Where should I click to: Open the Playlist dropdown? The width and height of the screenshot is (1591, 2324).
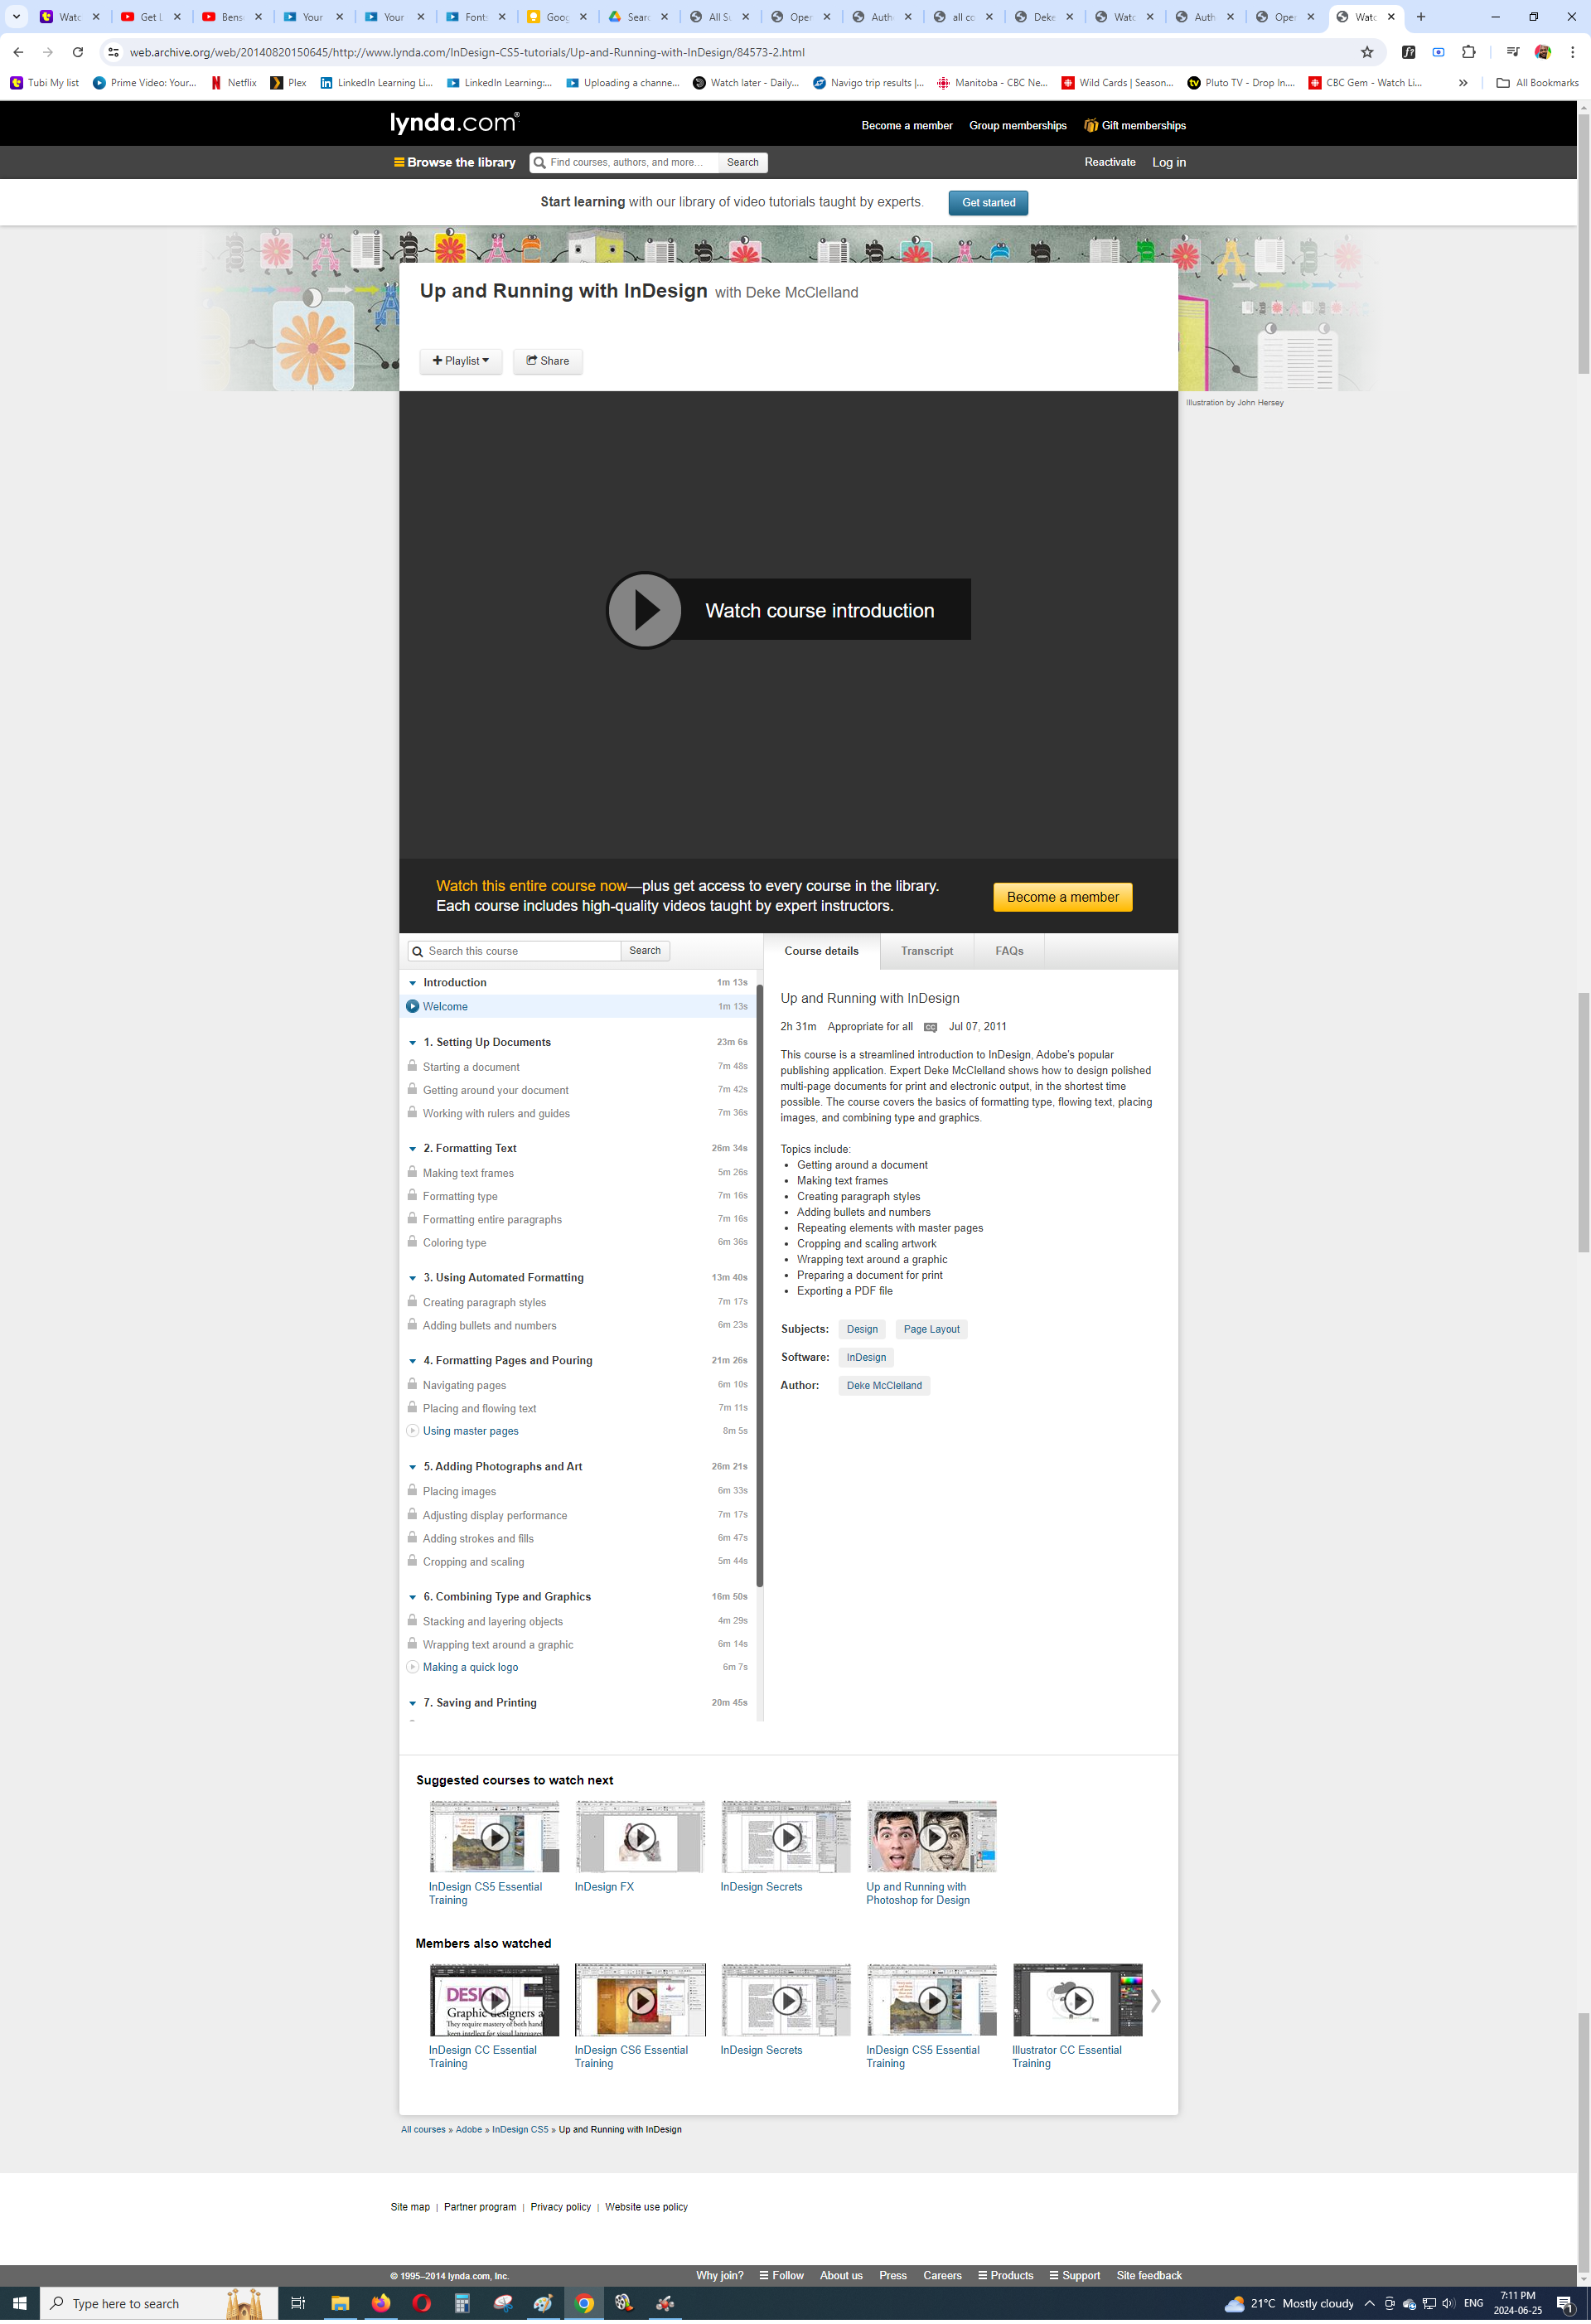460,361
